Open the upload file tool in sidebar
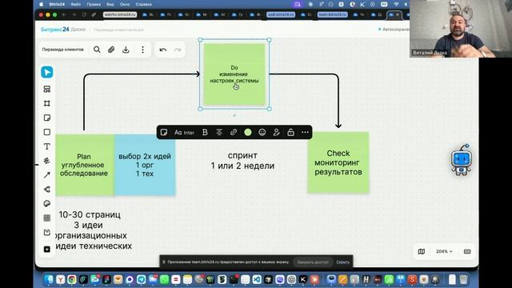This screenshot has width=512, height=288. coord(47,233)
